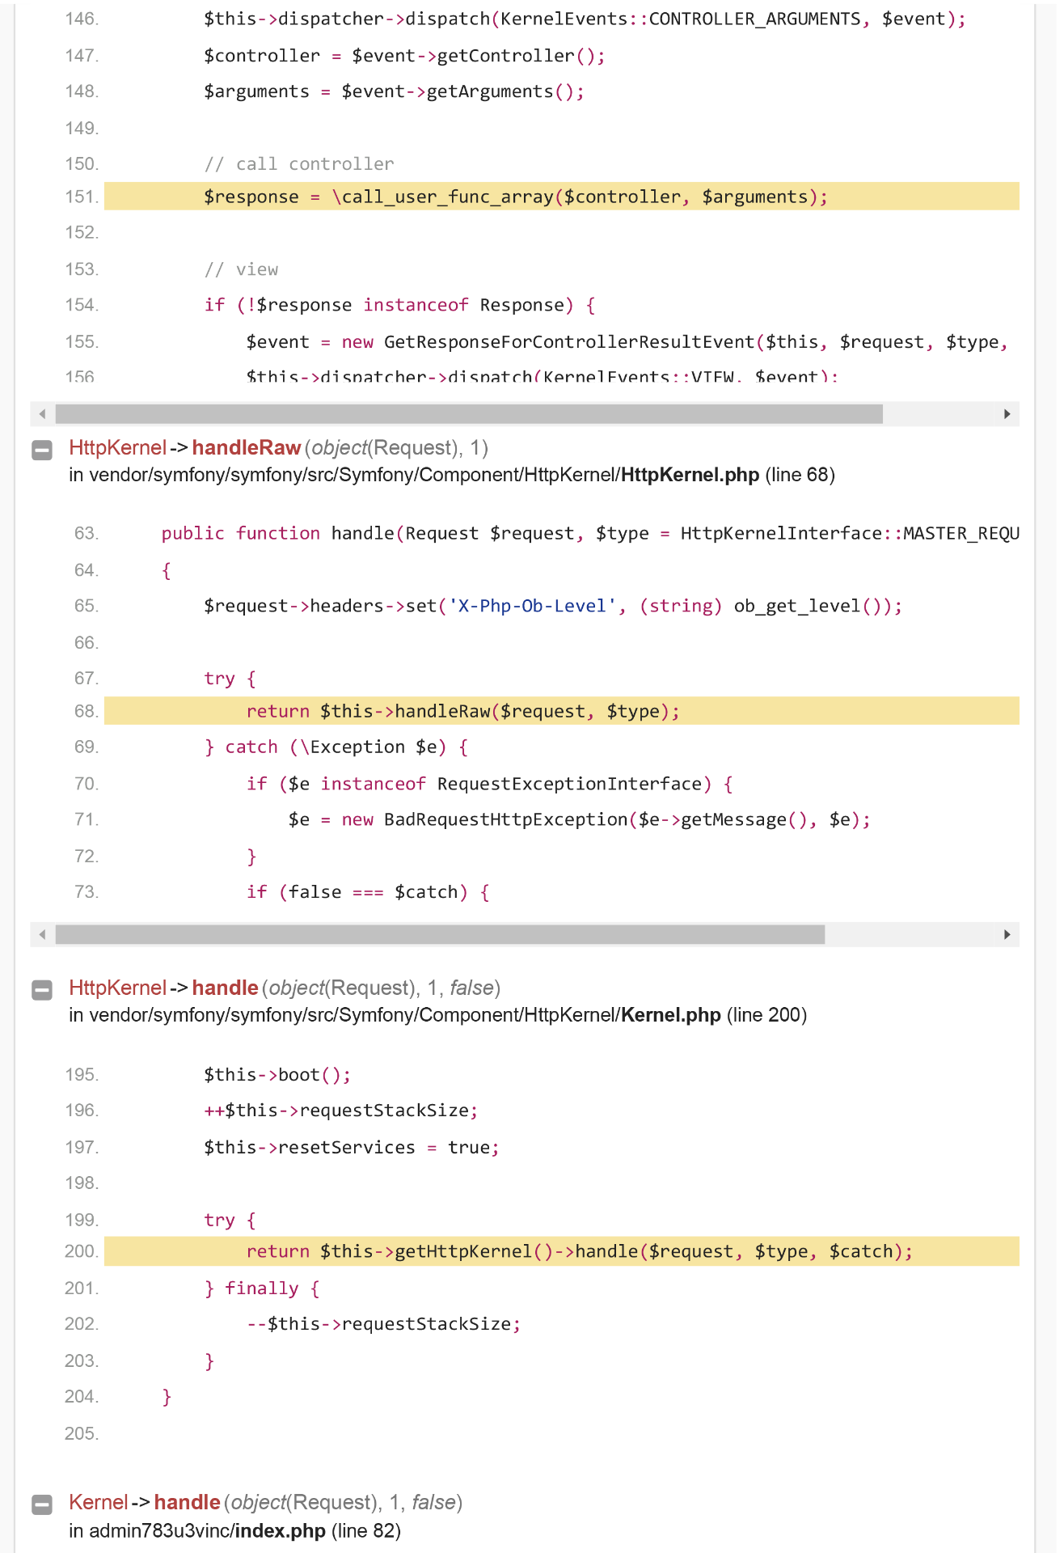Click the 'public function handle' declaration line
This screenshot has height=1553, width=1064.
590,533
